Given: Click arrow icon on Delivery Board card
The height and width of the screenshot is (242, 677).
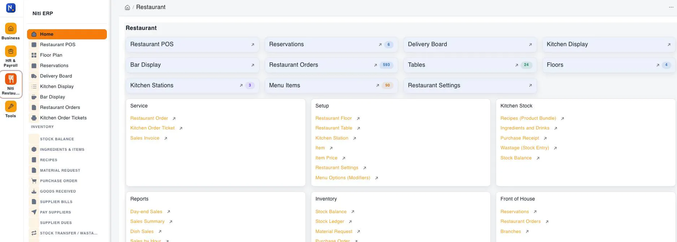Looking at the screenshot, I should point(530,45).
